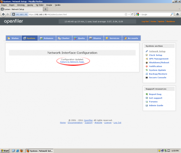Click the System Update arrows icon
This screenshot has height=153, width=181.
pyautogui.click(x=147, y=70)
